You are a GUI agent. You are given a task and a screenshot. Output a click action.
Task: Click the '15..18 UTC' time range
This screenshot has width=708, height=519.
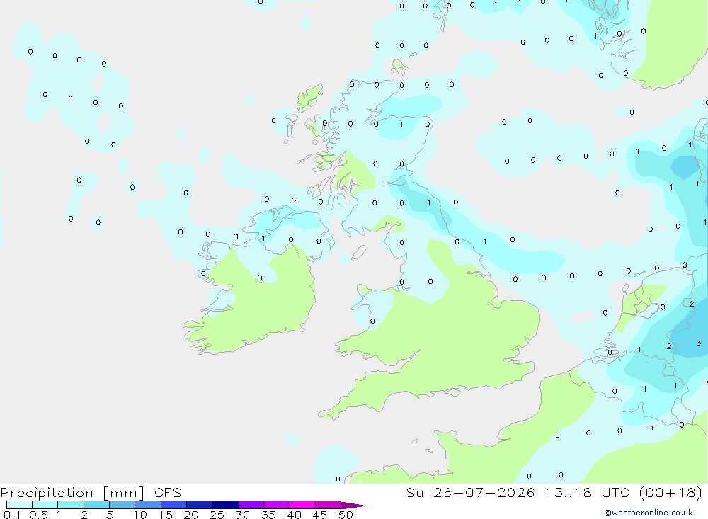(588, 493)
